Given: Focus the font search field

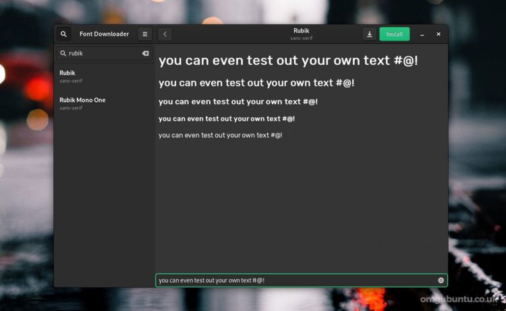Looking at the screenshot, I should click(x=104, y=53).
